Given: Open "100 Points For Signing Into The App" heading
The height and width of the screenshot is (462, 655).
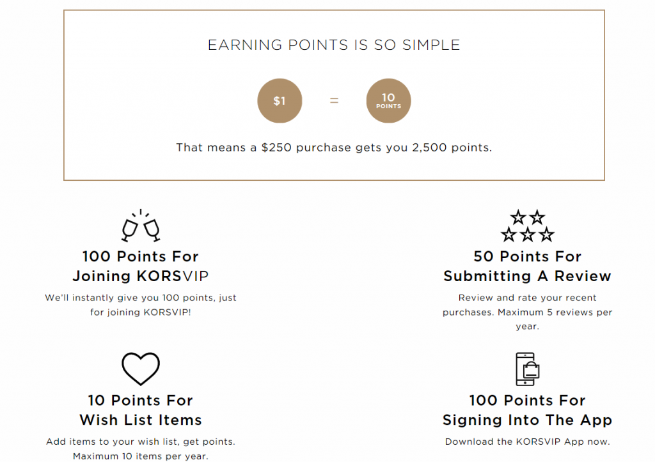Looking at the screenshot, I should tap(528, 410).
